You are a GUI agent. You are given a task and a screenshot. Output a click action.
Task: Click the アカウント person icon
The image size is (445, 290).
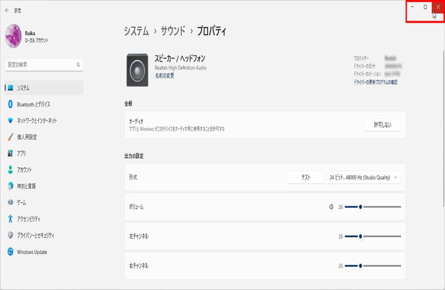point(10,170)
